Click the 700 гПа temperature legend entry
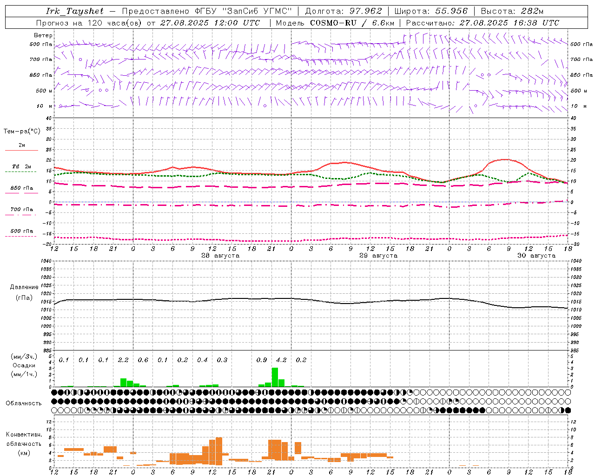The width and height of the screenshot is (595, 476). click(21, 210)
